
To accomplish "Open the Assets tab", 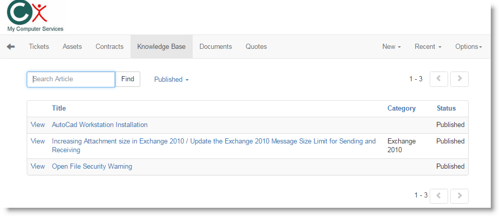I will pos(72,47).
